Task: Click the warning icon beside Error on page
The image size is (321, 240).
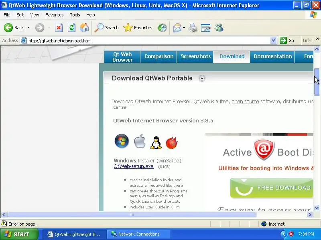Action: tap(4, 224)
